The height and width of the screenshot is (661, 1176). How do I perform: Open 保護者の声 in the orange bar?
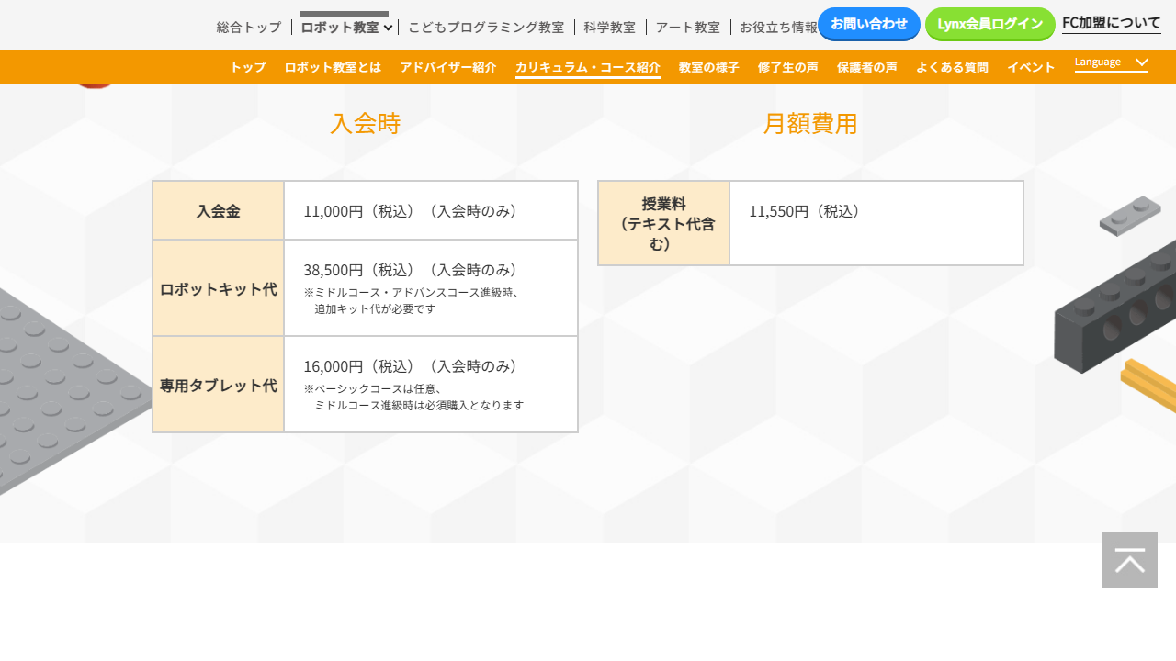[x=867, y=67]
